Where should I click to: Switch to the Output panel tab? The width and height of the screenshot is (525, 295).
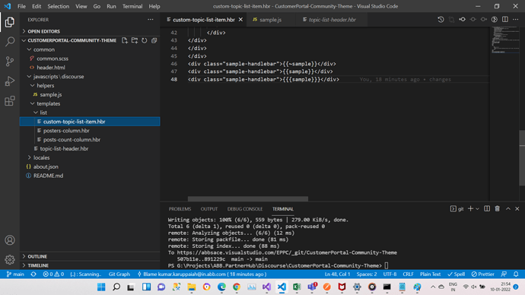(x=209, y=209)
